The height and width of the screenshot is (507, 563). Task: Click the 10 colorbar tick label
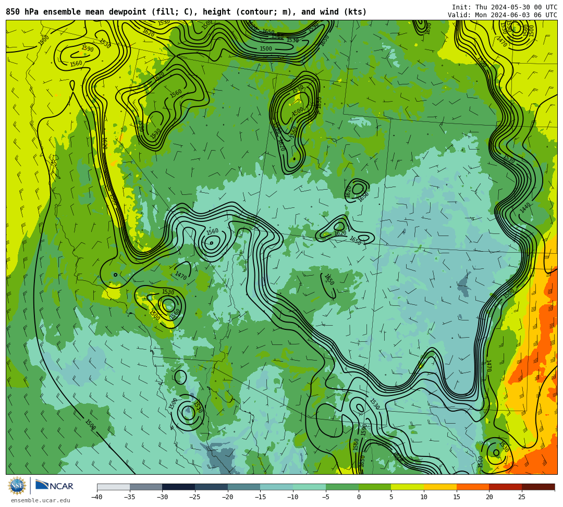[x=424, y=497]
